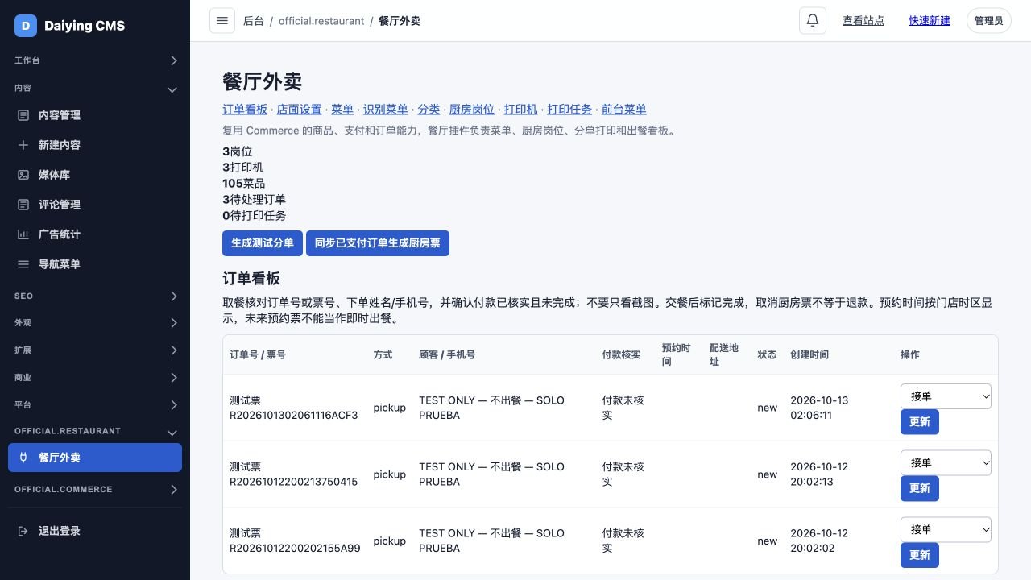Image resolution: width=1031 pixels, height=580 pixels.
Task: Click the 退出登录 logout icon
Action: pyautogui.click(x=23, y=531)
